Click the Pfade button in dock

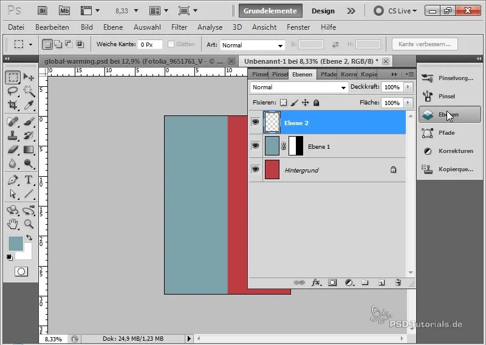[x=450, y=132]
